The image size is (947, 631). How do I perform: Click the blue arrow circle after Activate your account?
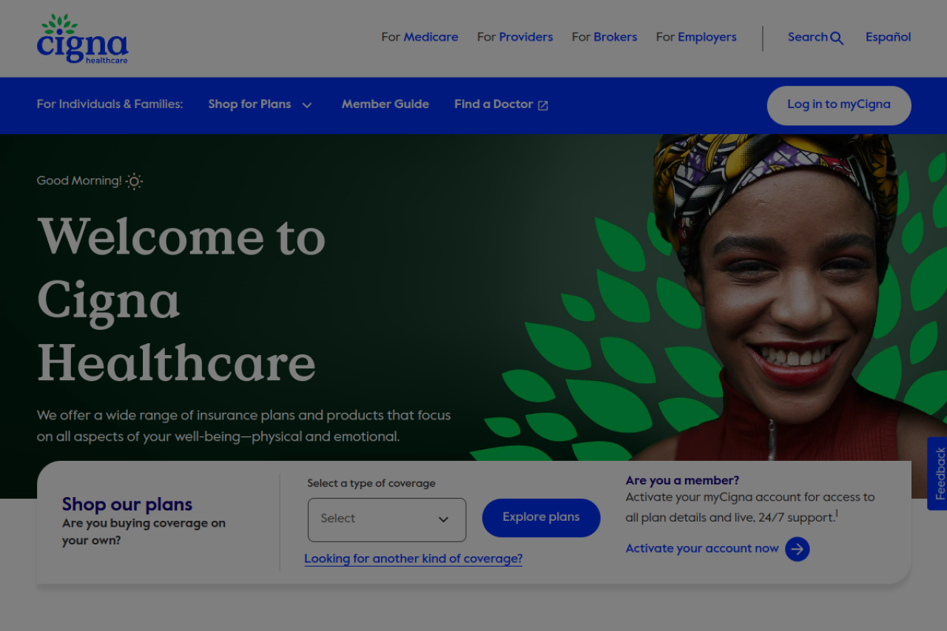coord(798,549)
